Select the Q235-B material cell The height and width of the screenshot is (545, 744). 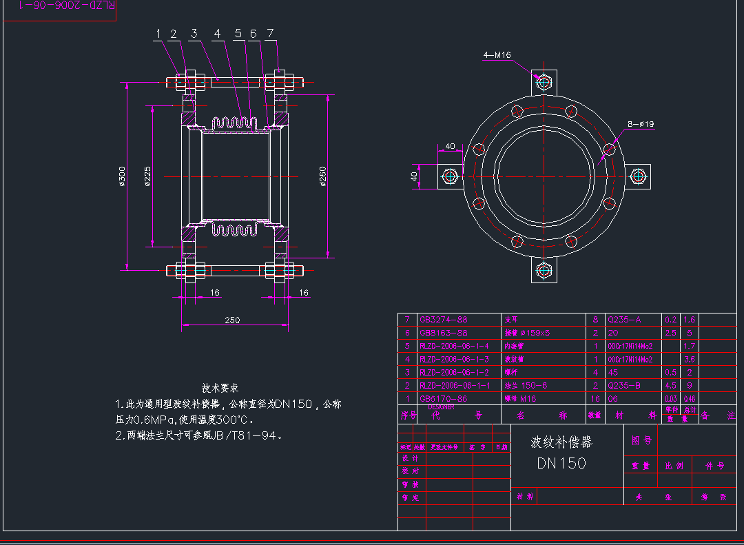click(x=623, y=385)
